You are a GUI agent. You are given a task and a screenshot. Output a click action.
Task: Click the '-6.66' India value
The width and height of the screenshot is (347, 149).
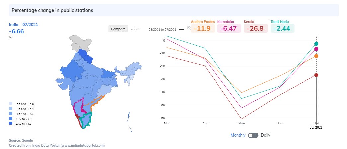pyautogui.click(x=16, y=31)
